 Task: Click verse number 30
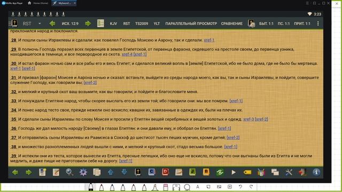pos(14,63)
